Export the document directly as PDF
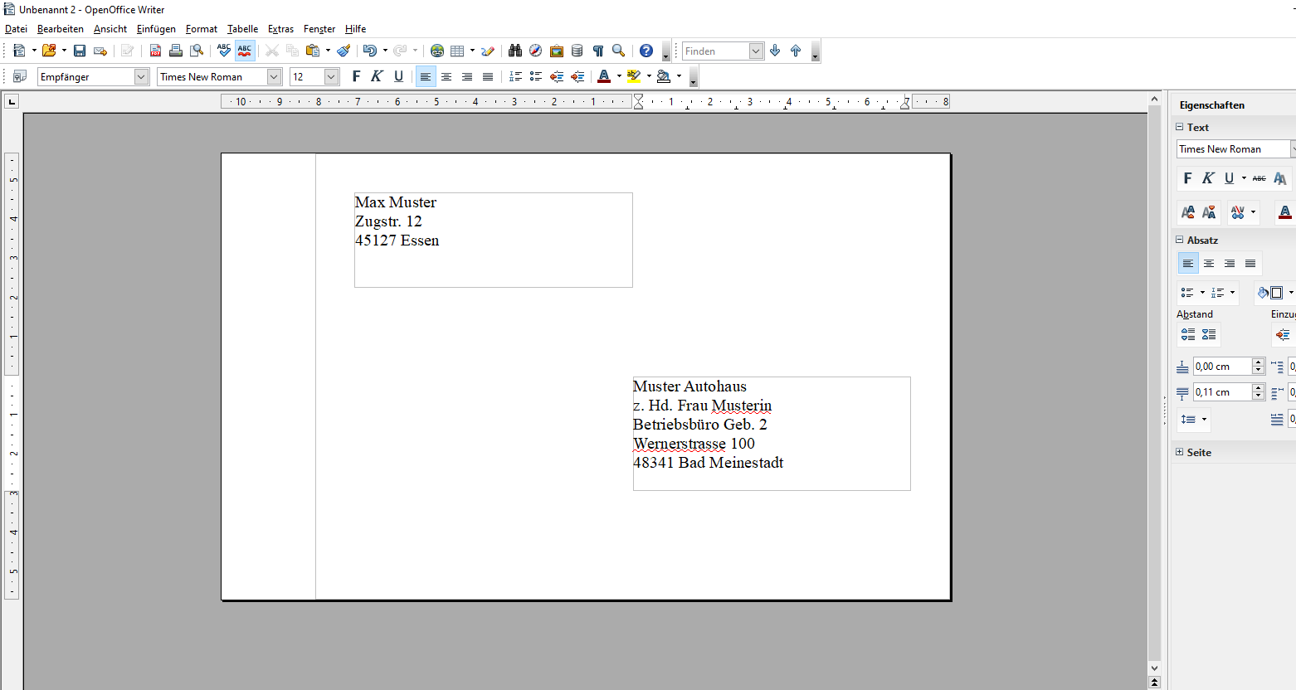This screenshot has width=1296, height=690. (156, 51)
